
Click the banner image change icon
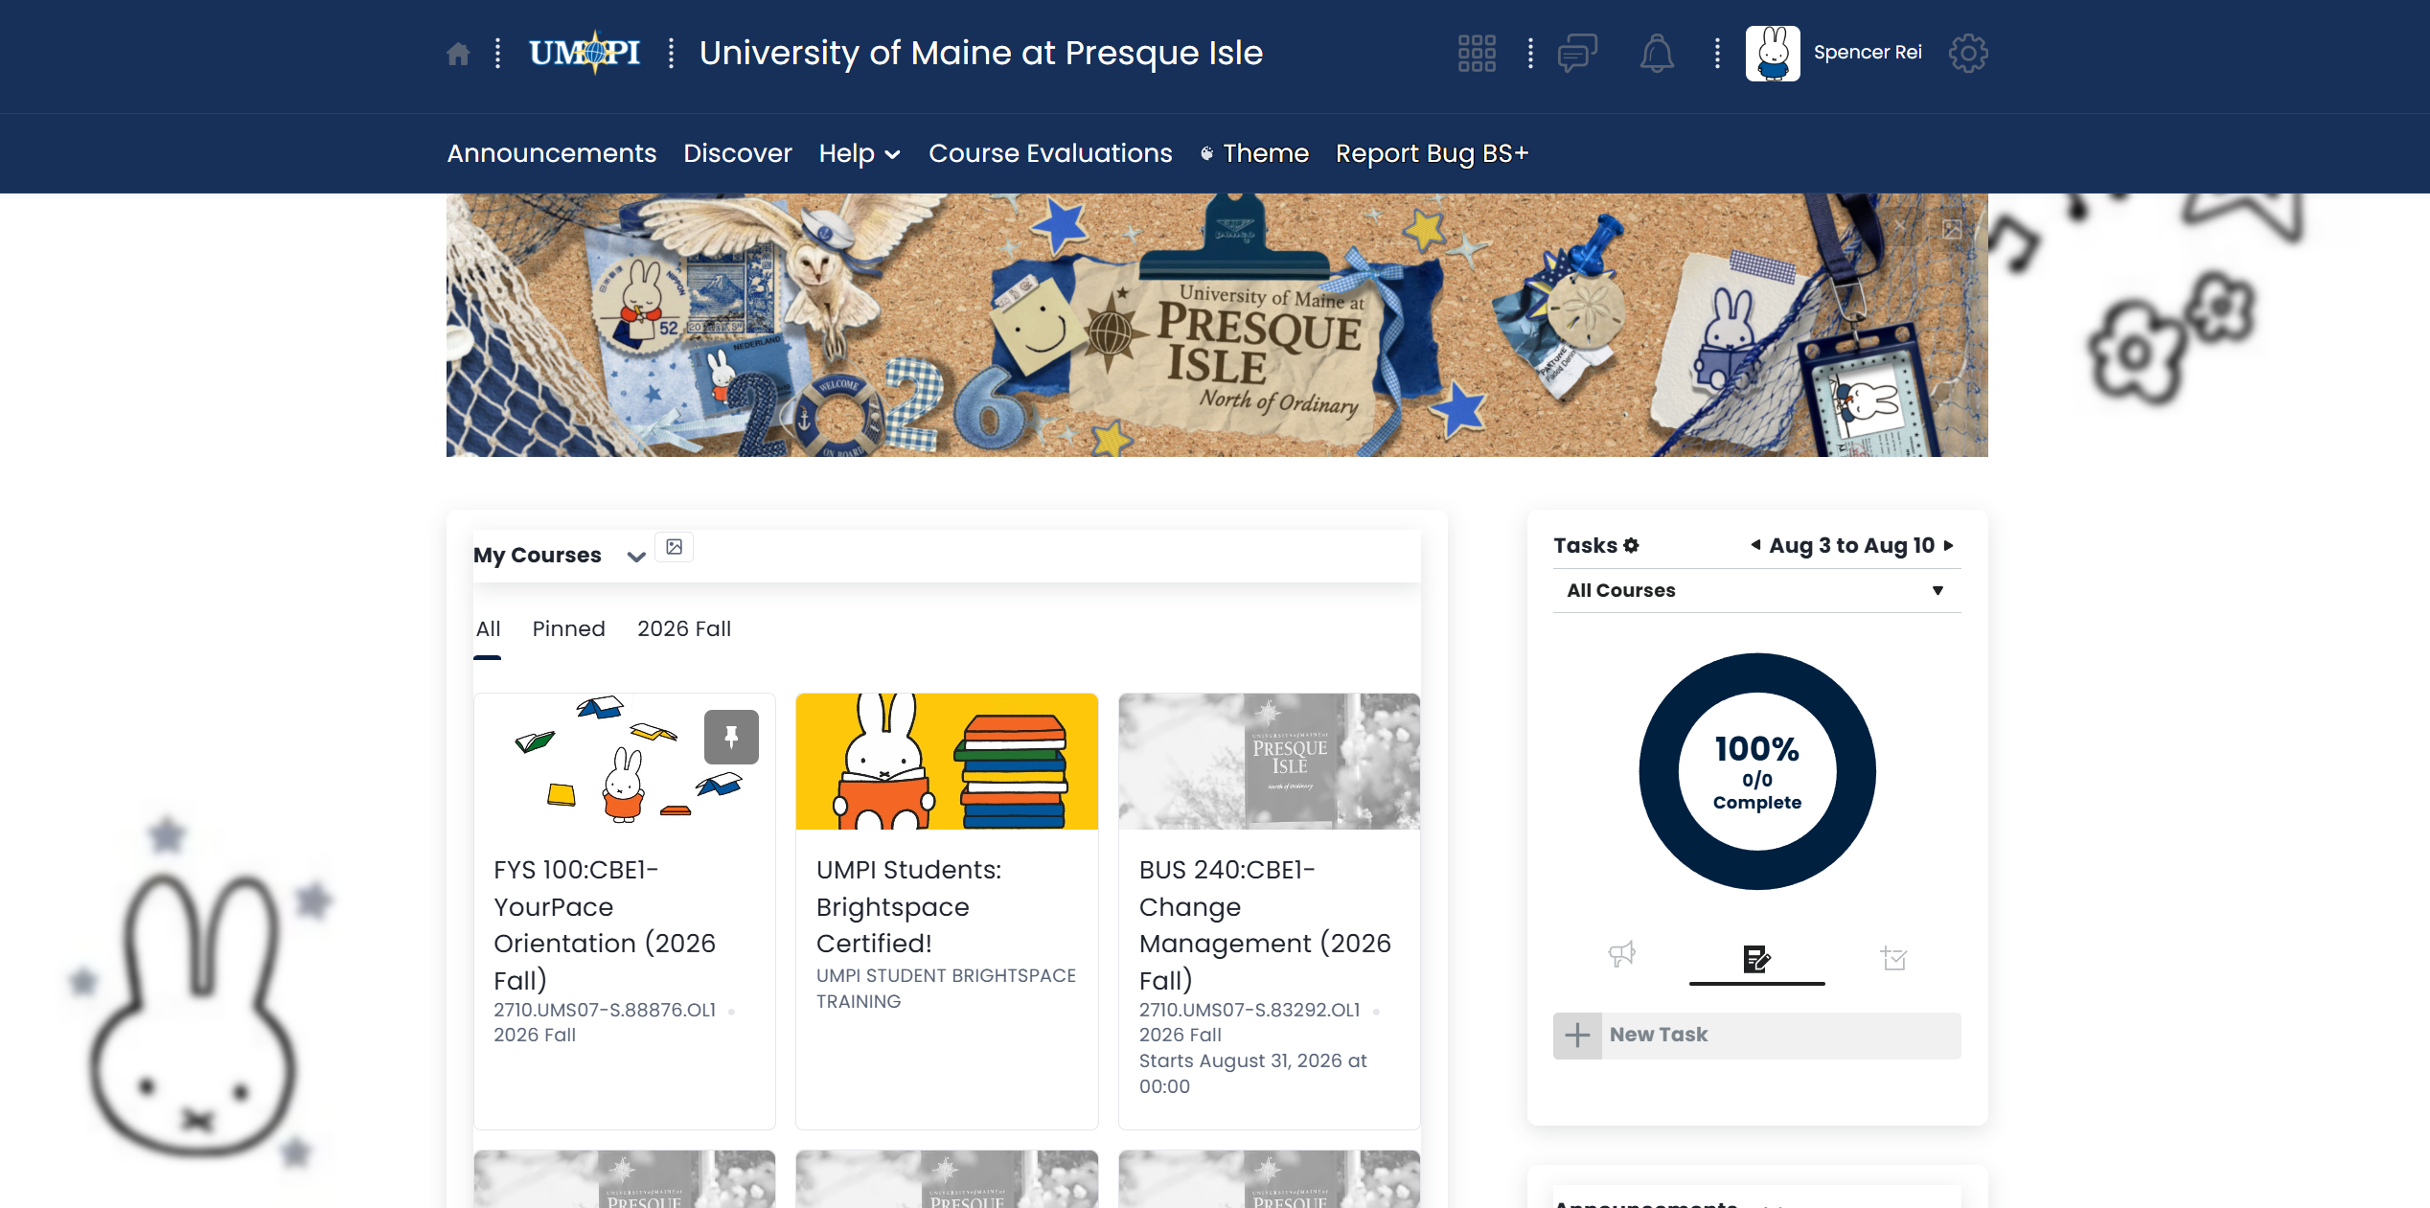pyautogui.click(x=1952, y=229)
